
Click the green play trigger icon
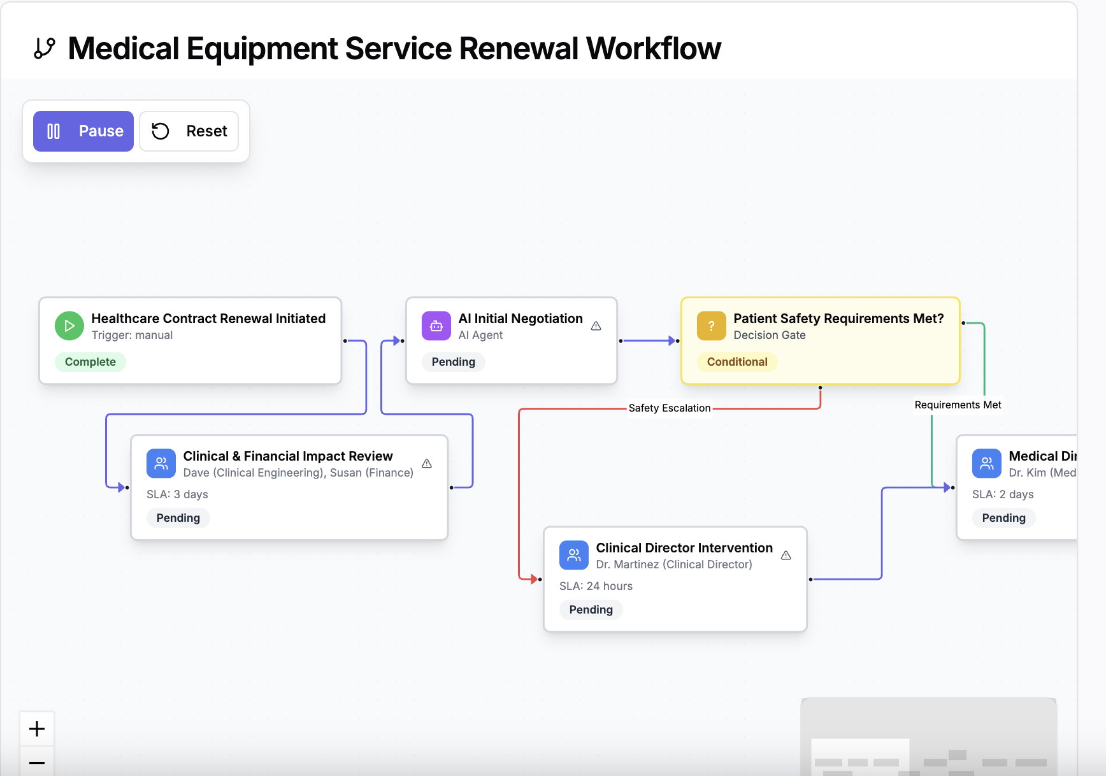pyautogui.click(x=69, y=326)
